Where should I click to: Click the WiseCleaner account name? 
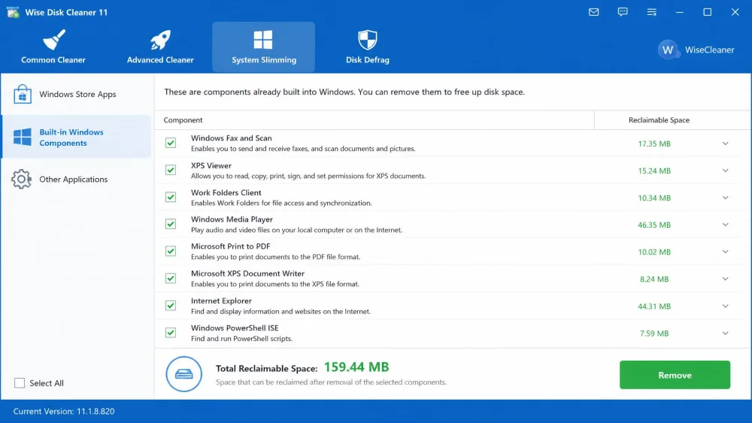[x=709, y=50]
